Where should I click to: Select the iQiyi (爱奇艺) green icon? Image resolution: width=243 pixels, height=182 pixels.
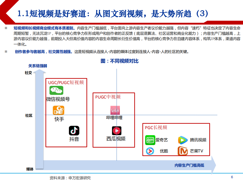point(150,139)
